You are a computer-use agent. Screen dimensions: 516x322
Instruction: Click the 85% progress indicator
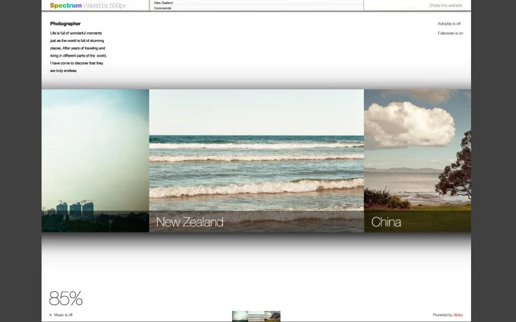click(x=66, y=298)
